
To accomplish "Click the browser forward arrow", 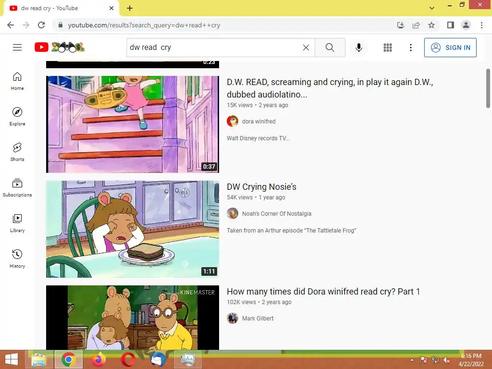I will pos(26,25).
